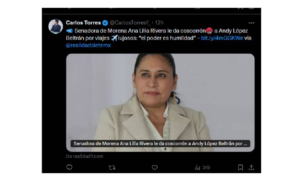Click the megaphone emoji at tweet start
The width and height of the screenshot is (303, 181).
(70, 31)
